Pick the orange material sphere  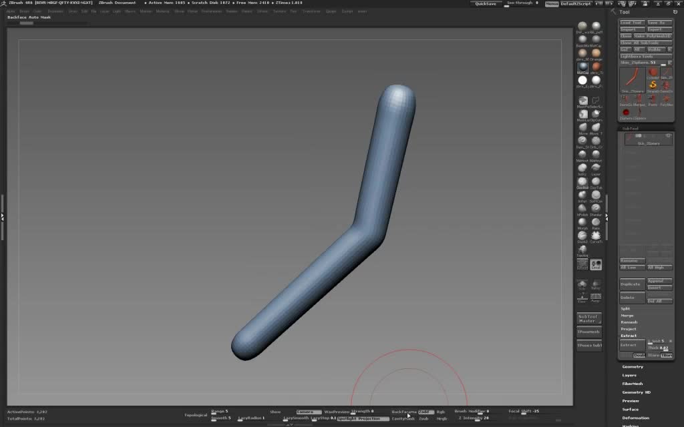pos(596,53)
